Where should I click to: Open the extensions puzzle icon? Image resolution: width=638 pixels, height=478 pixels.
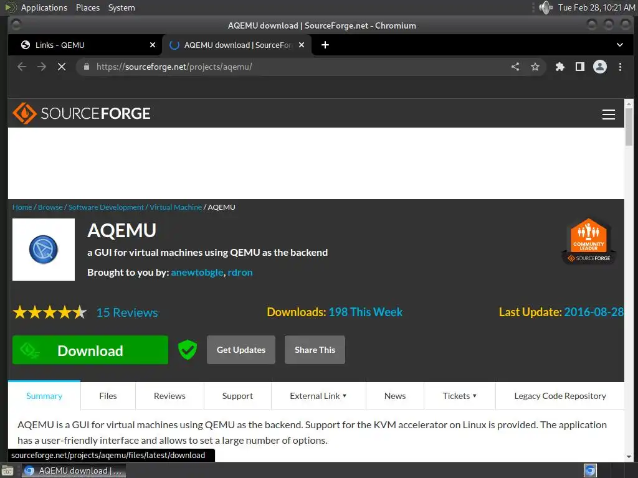[560, 67]
